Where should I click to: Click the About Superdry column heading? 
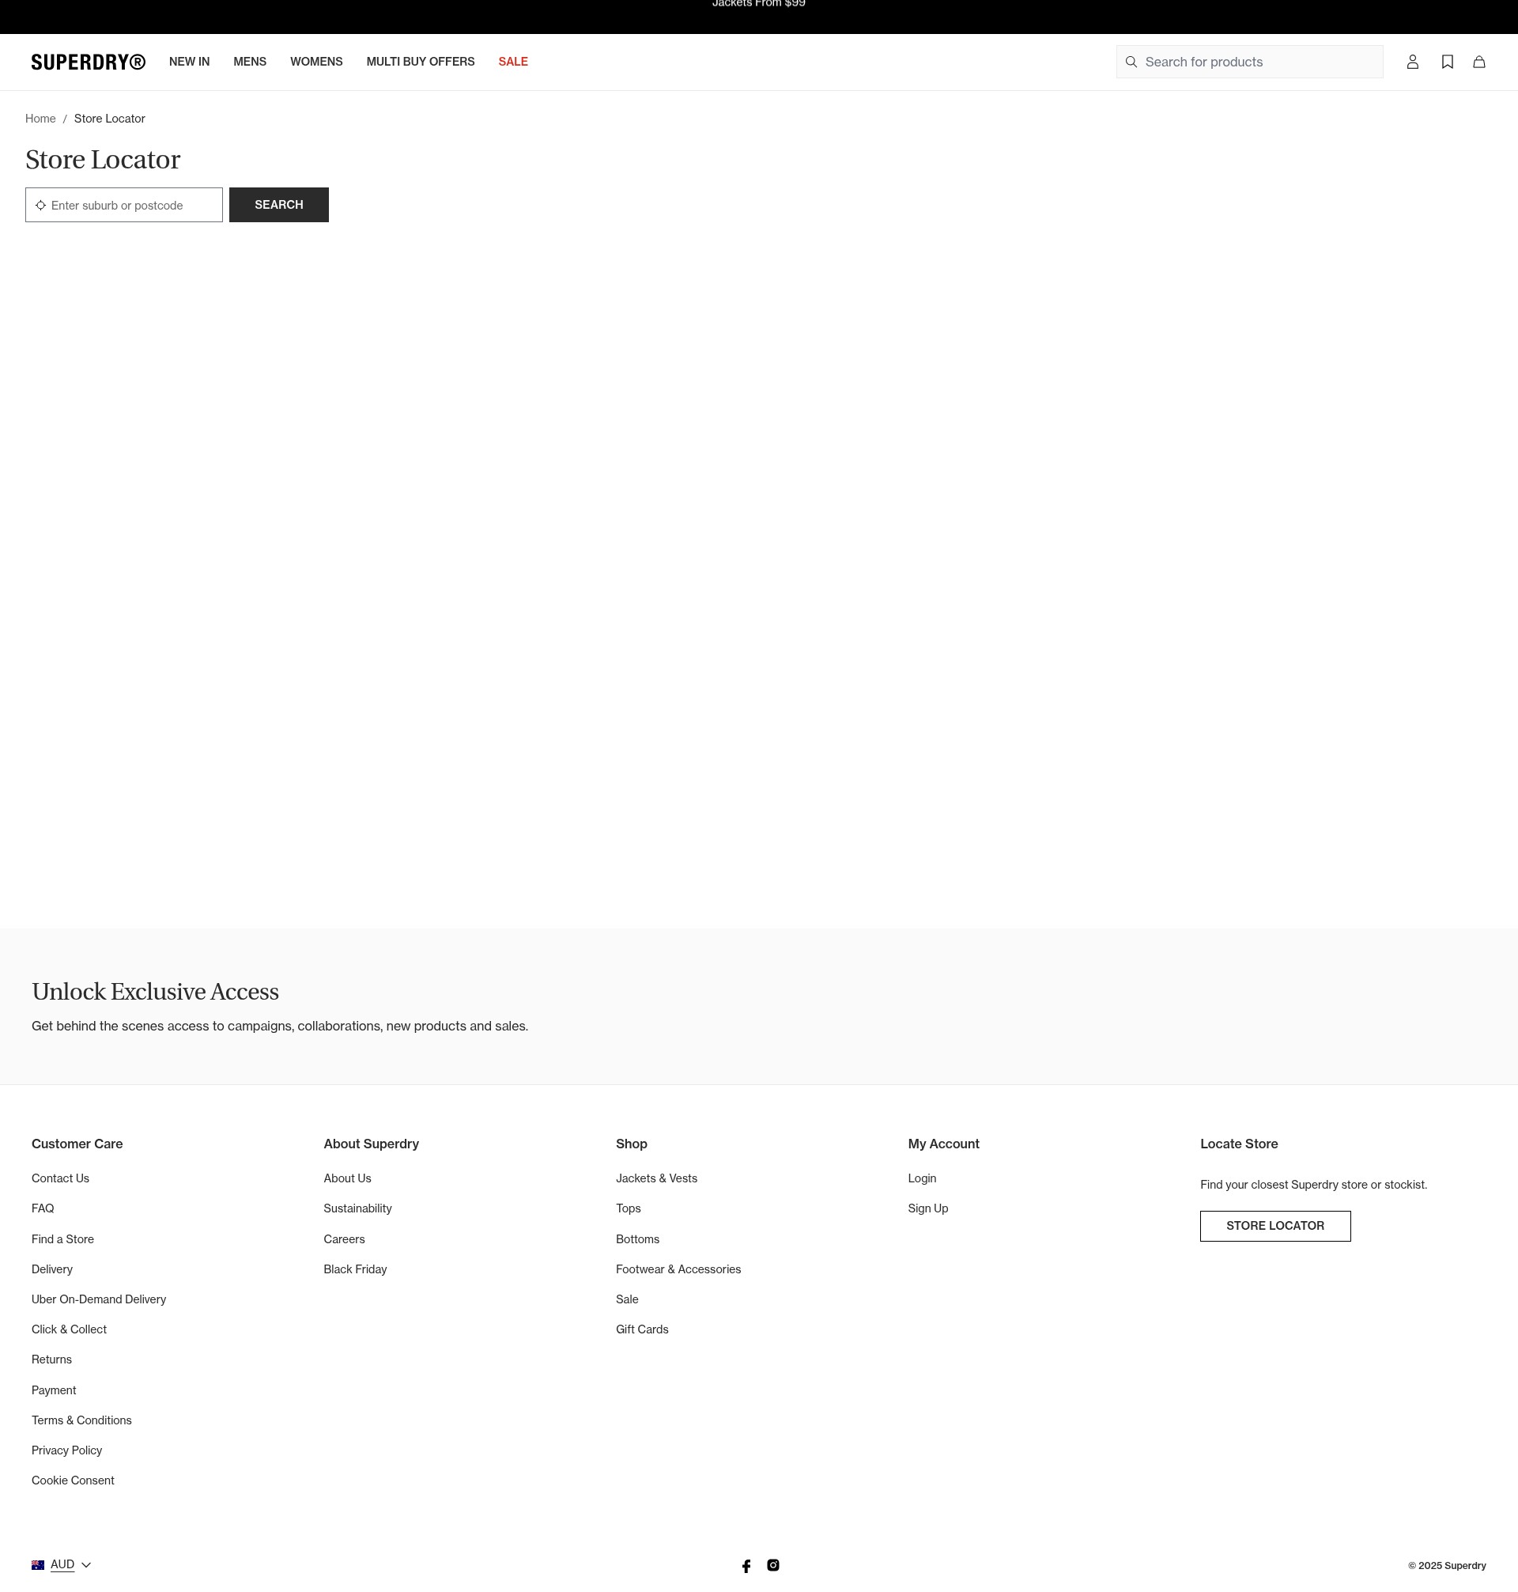coord(372,1144)
